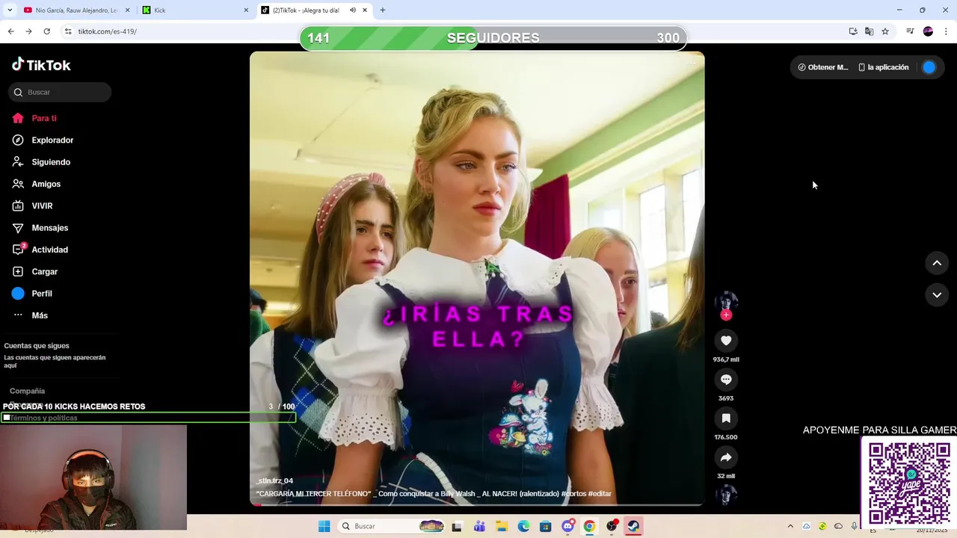
Task: Click the install app icon in address bar
Action: point(853,31)
